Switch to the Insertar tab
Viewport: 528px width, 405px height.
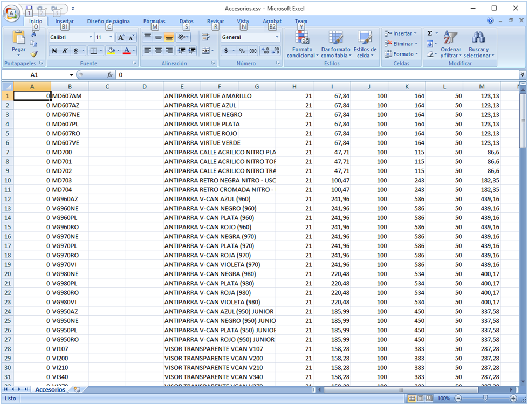64,21
